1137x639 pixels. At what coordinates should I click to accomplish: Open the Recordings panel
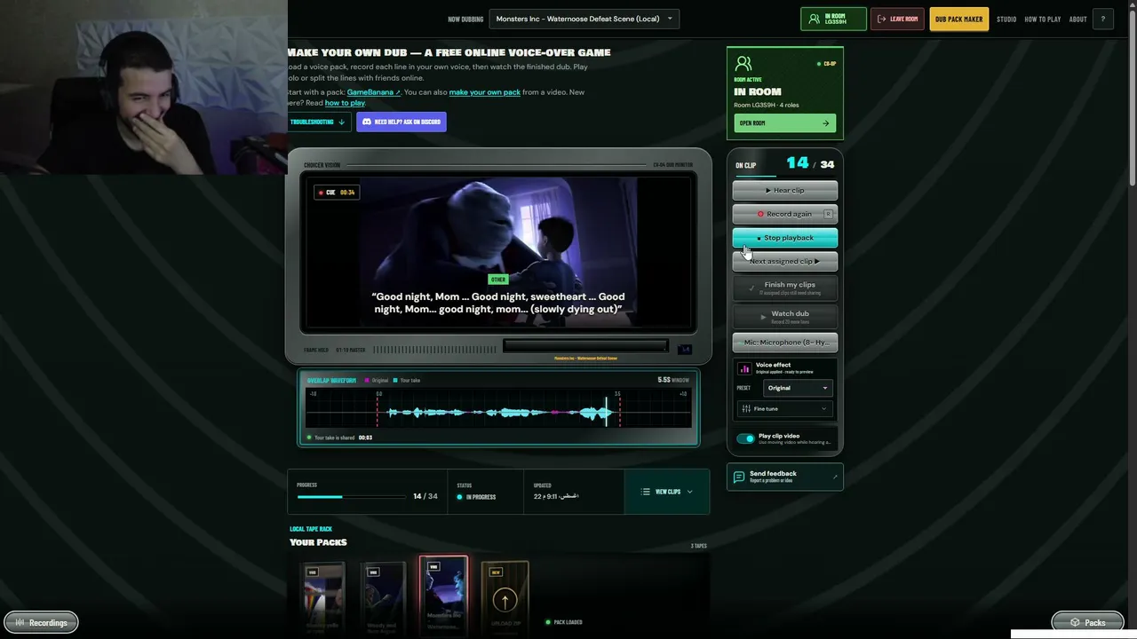41,623
